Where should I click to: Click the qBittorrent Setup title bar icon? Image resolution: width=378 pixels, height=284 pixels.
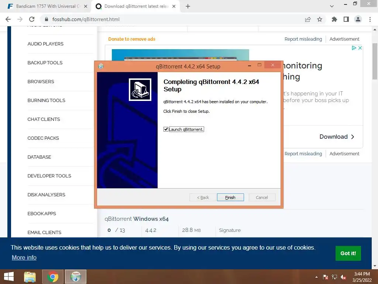click(101, 66)
